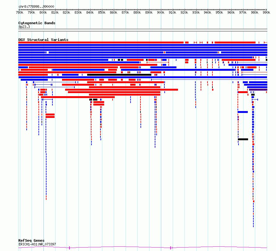Select the 830k ruler label
Image resolution: width=276 pixels, height=251 pixels.
(78, 12)
